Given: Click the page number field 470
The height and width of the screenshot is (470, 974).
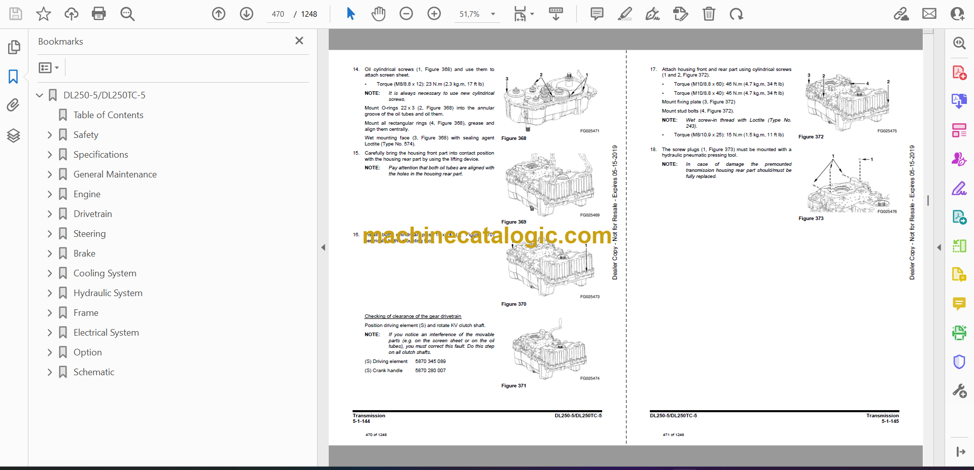Looking at the screenshot, I should point(278,14).
